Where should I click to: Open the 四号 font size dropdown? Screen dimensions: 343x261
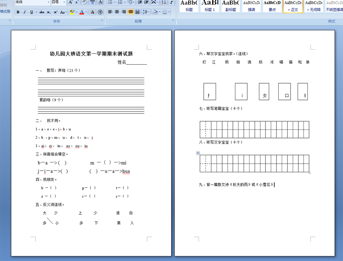pyautogui.click(x=64, y=2)
